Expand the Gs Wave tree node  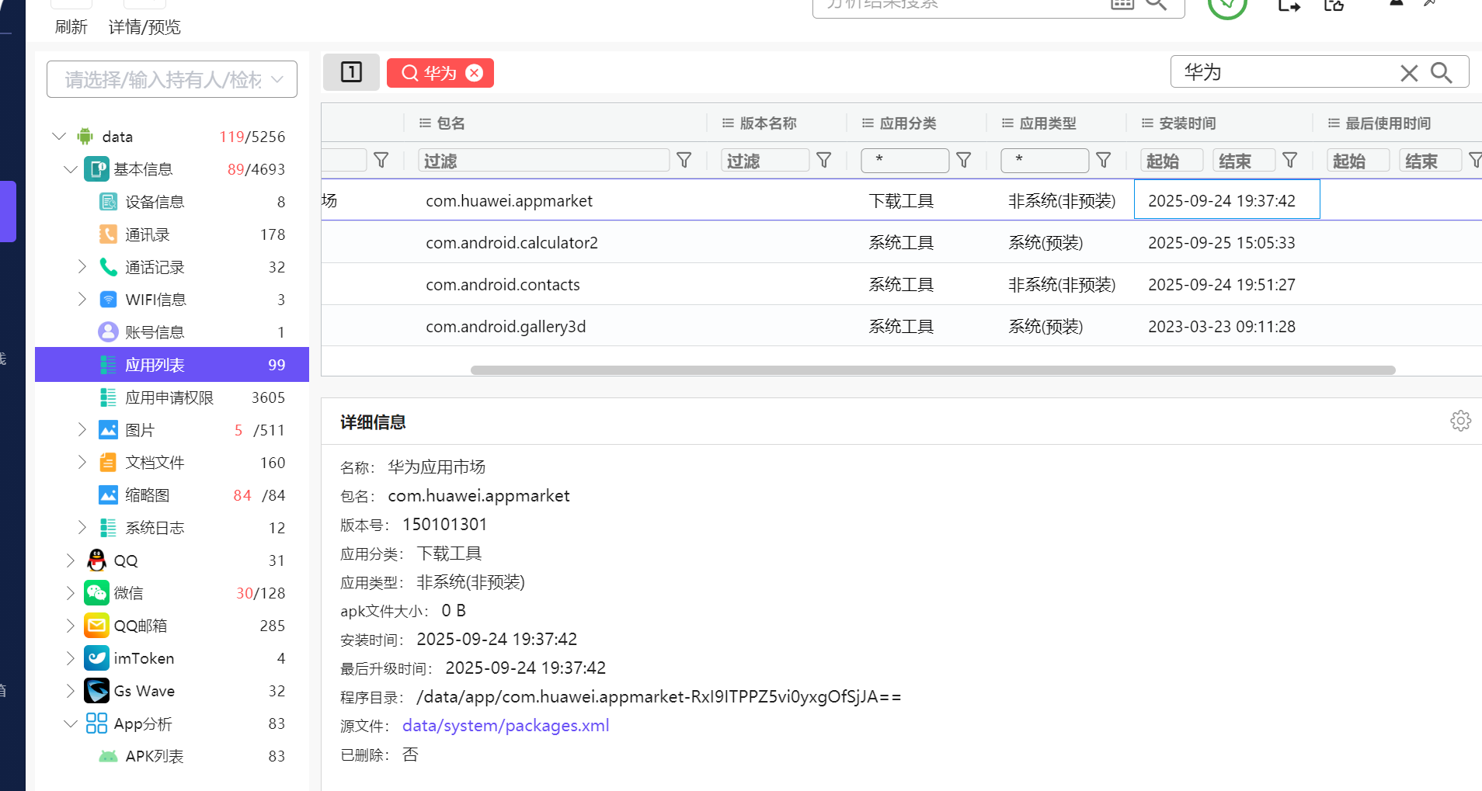point(71,691)
